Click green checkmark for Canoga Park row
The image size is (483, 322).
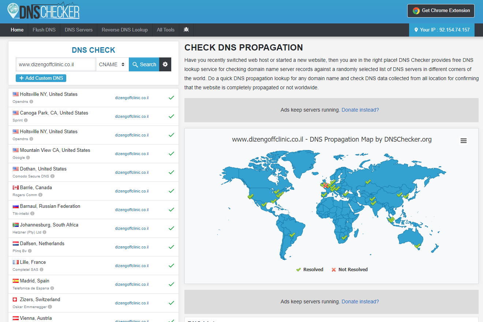click(171, 116)
